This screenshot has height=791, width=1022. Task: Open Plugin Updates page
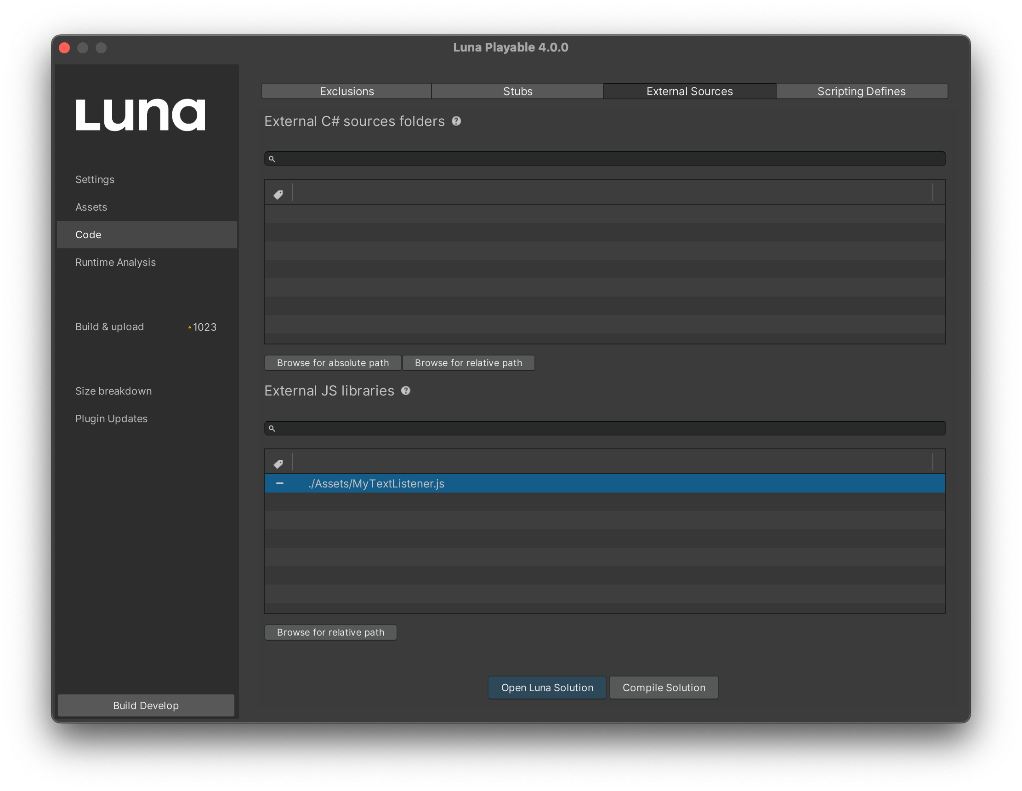(111, 418)
